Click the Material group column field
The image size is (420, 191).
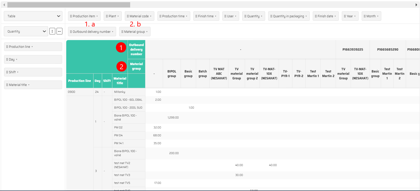(x=134, y=32)
